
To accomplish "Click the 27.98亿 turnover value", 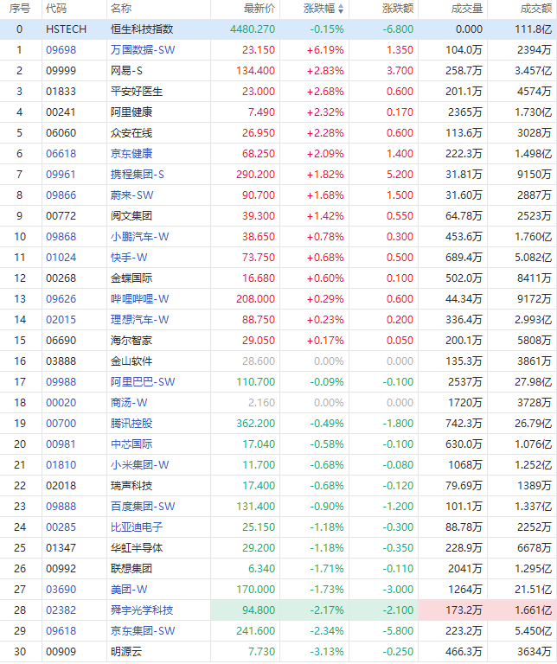I will tap(533, 382).
